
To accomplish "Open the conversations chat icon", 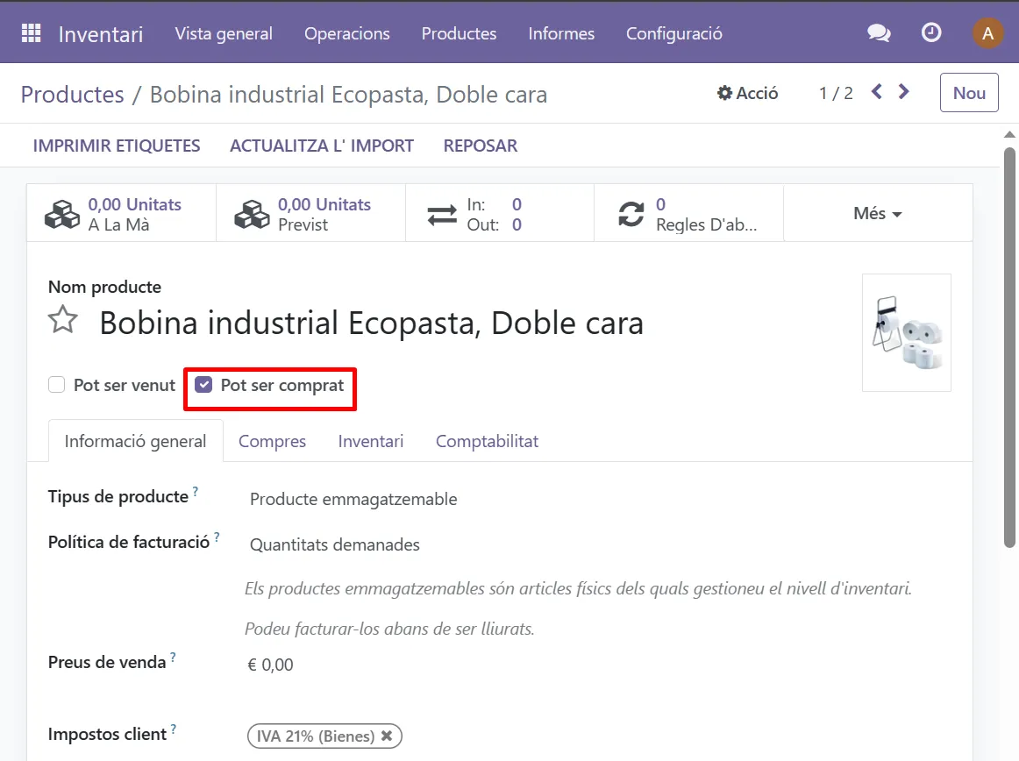I will (x=879, y=33).
